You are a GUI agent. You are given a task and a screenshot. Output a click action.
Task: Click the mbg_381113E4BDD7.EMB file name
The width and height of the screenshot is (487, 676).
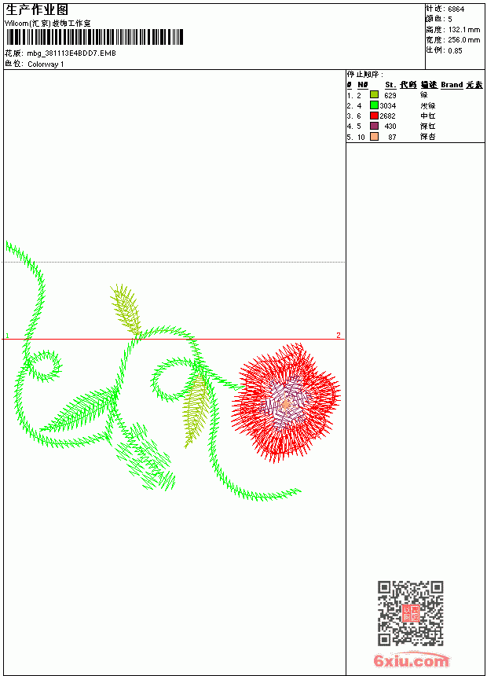(x=71, y=53)
